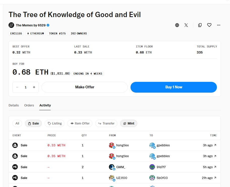
Task: Toggle the Sale activity filter
Action: click(34, 123)
